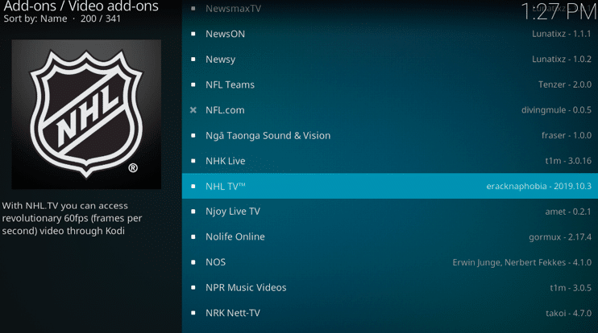Screen dimensions: 598x333
Task: Open the Ngā Taonga Sound & Vision add-on
Action: click(x=390, y=135)
